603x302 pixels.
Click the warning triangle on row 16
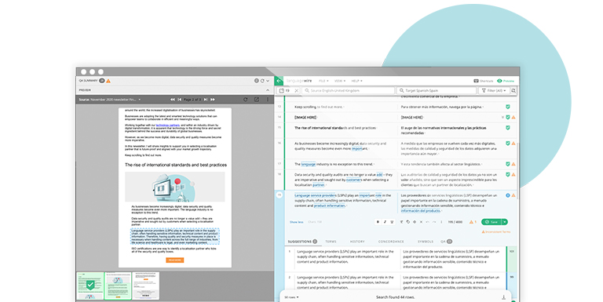[513, 144]
